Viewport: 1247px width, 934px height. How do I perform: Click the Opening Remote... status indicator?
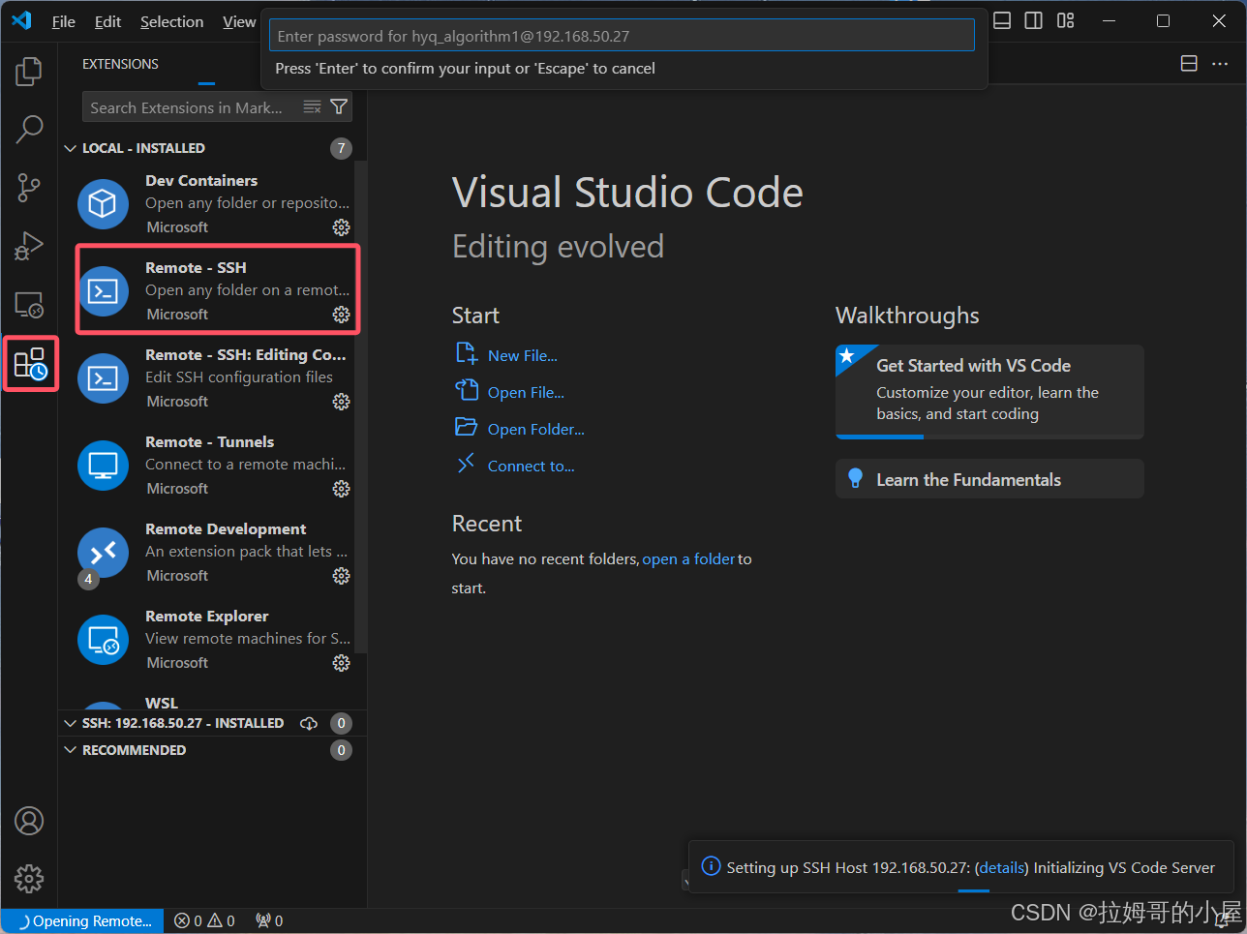(x=84, y=920)
